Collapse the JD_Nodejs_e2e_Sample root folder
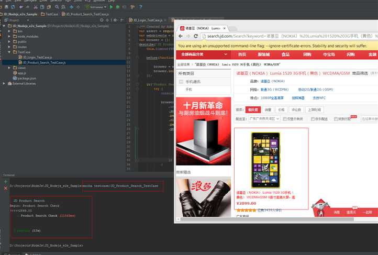This screenshot has width=378, height=255. point(4,26)
